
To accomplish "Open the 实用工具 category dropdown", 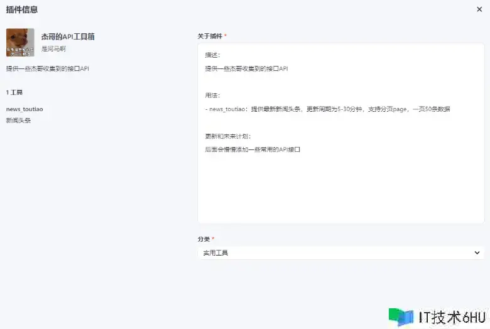I will (340, 252).
